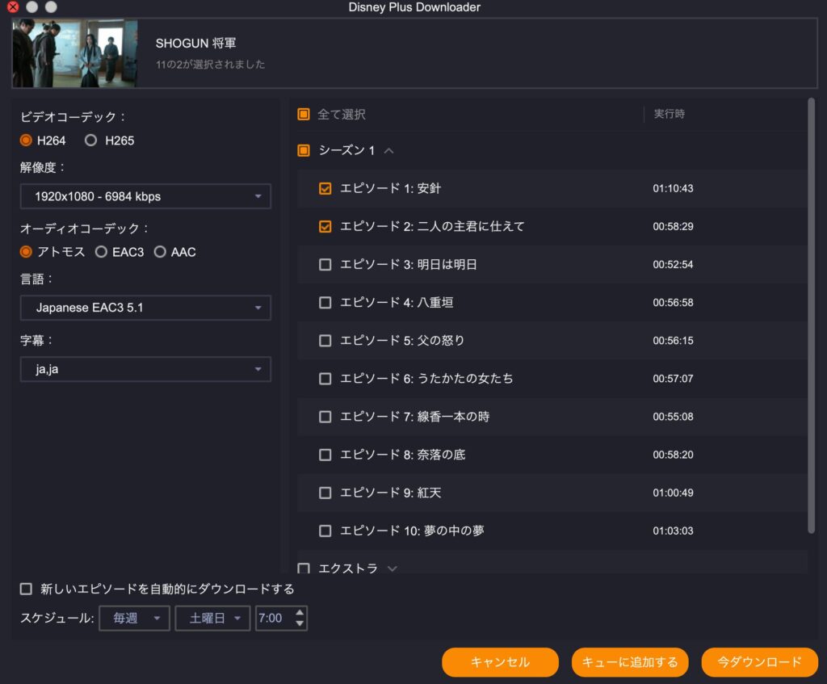Click the duration 01:03:03

pyautogui.click(x=673, y=531)
